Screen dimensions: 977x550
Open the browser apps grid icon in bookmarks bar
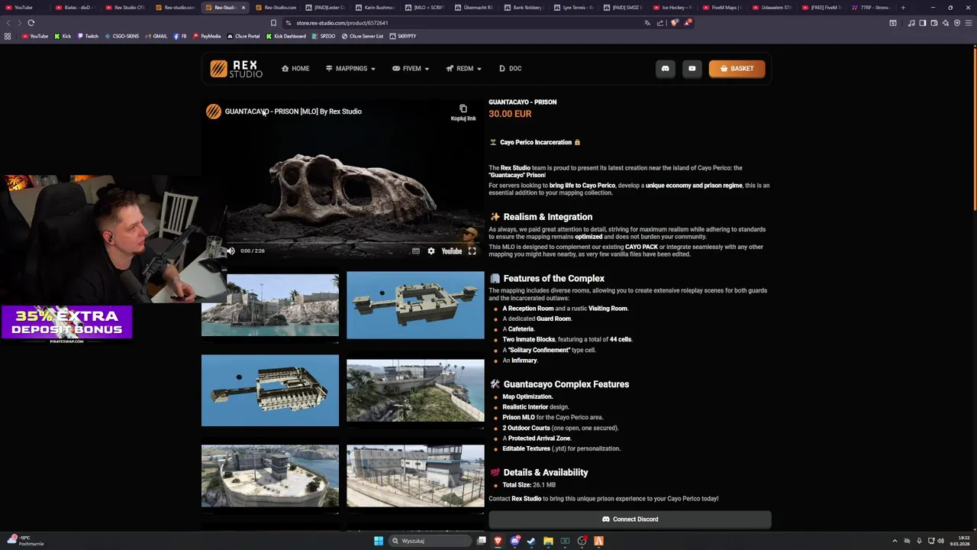click(x=8, y=36)
